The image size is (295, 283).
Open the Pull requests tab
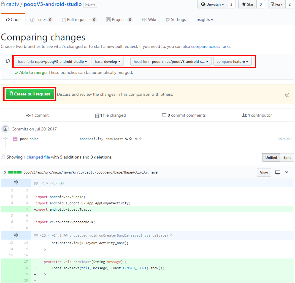click(x=79, y=20)
